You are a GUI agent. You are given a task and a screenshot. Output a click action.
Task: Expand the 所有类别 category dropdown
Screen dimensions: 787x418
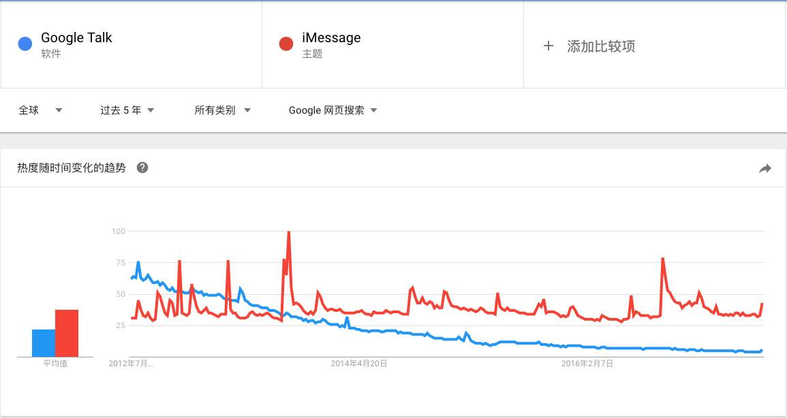tap(222, 110)
